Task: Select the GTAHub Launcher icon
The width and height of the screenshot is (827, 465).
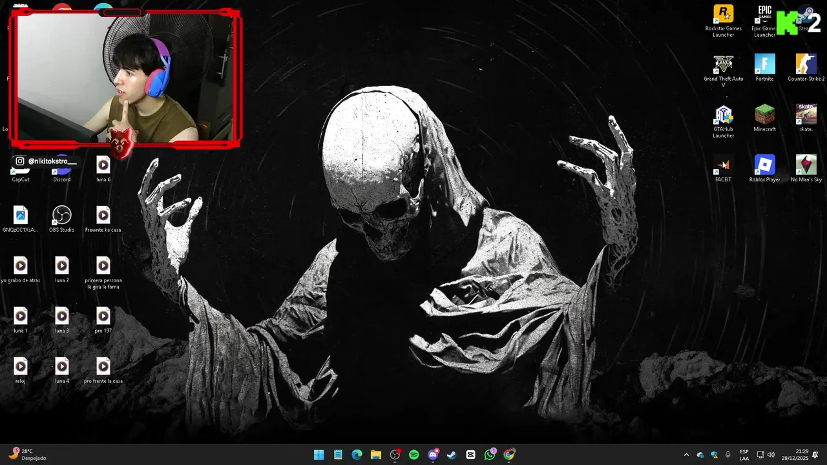Action: click(x=723, y=121)
